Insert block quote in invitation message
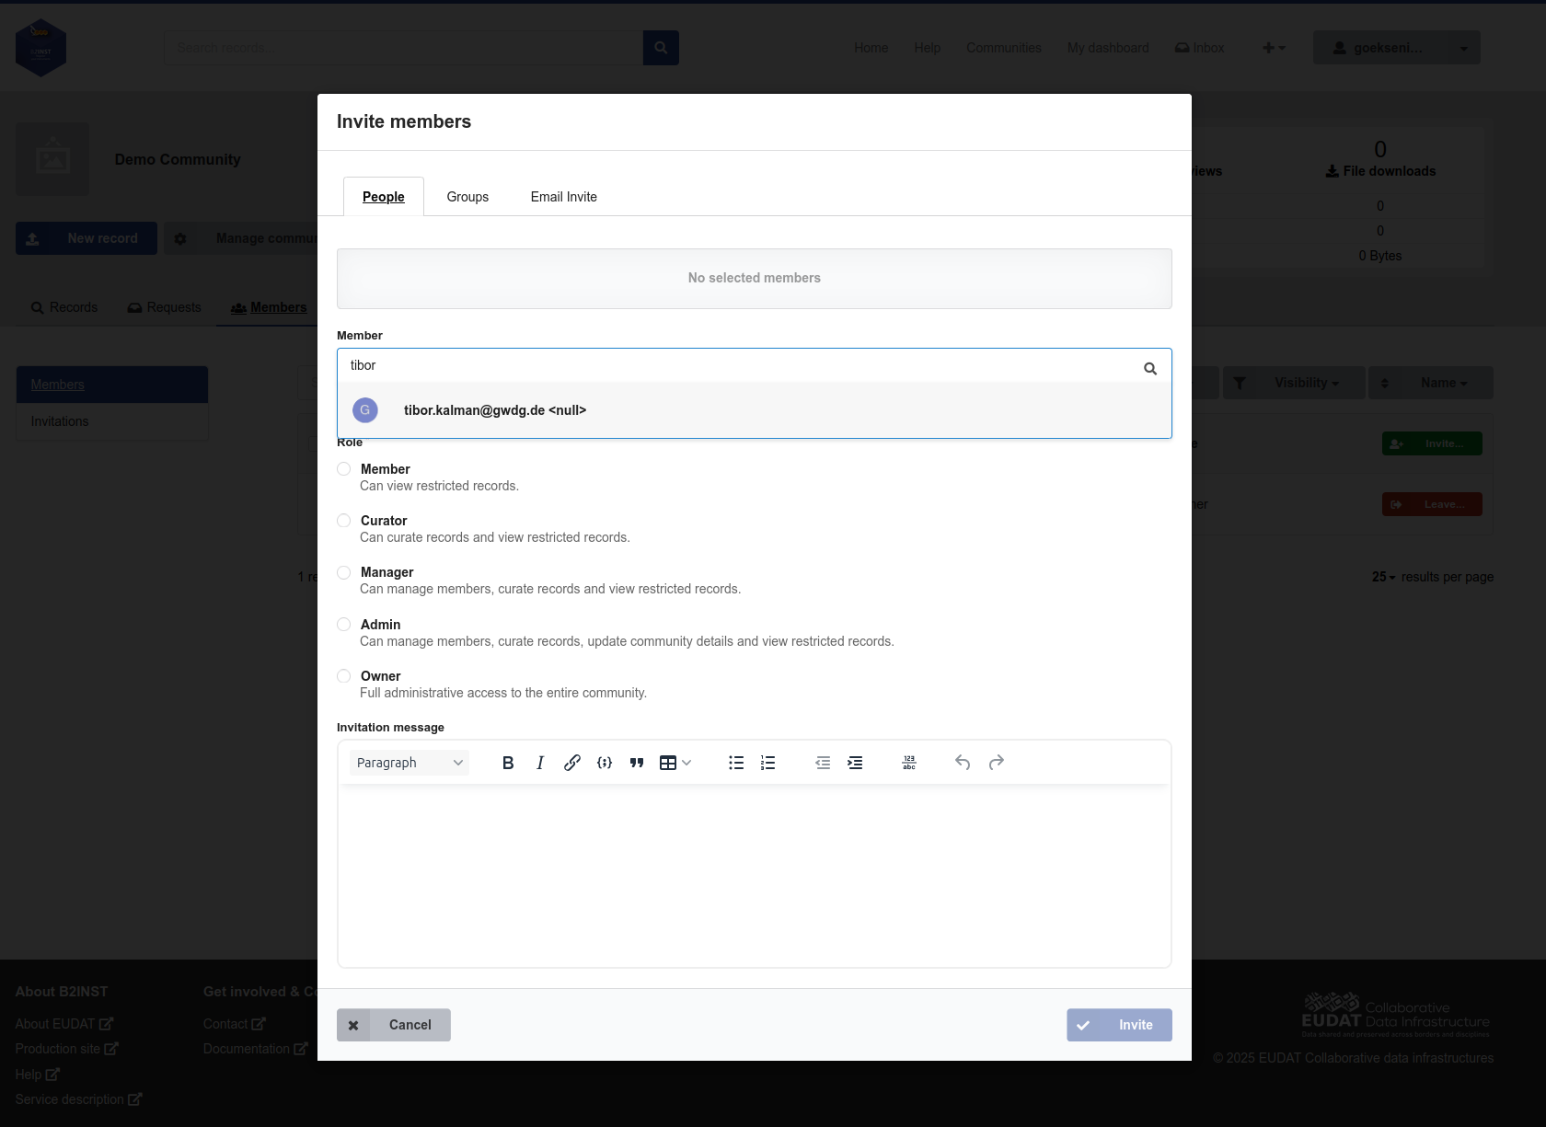 pyautogui.click(x=637, y=763)
